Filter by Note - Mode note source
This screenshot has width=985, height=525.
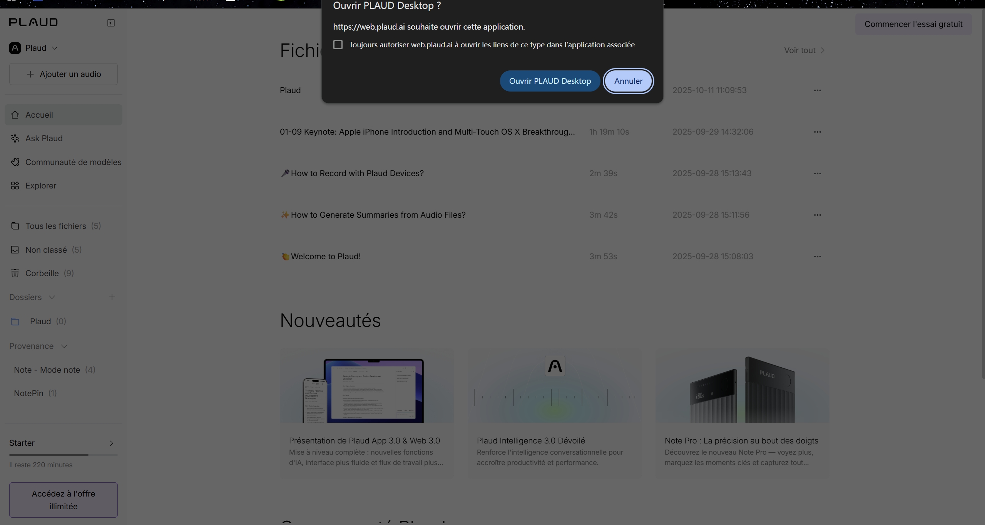(x=55, y=370)
